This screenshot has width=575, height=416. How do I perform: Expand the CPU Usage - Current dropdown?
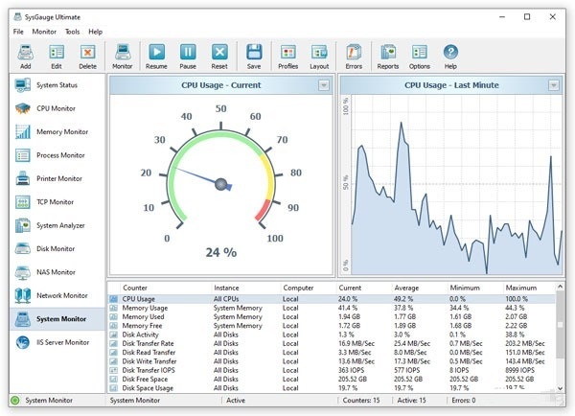point(324,85)
